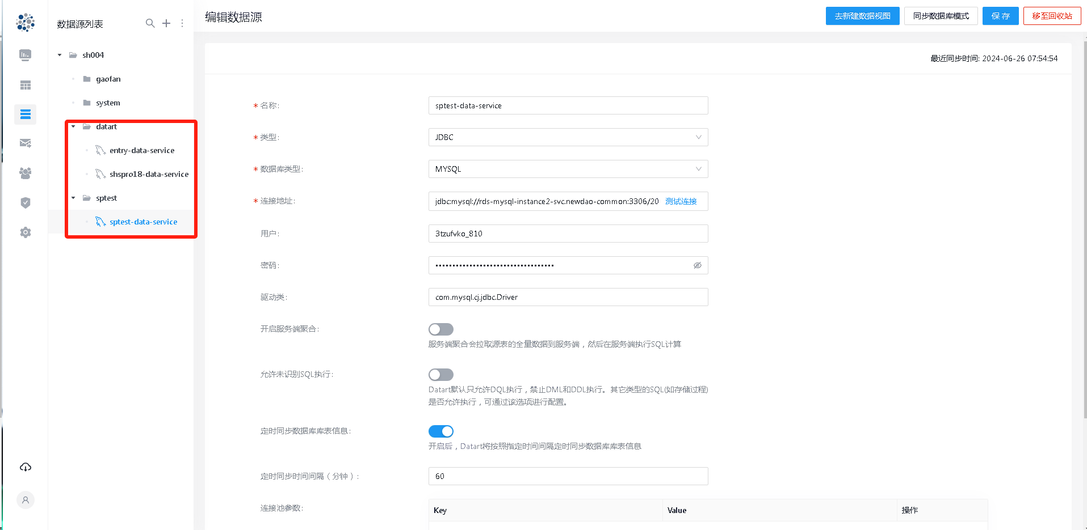Viewport: 1087px width, 530px height.
Task: Toggle password visibility eye icon
Action: (x=698, y=265)
